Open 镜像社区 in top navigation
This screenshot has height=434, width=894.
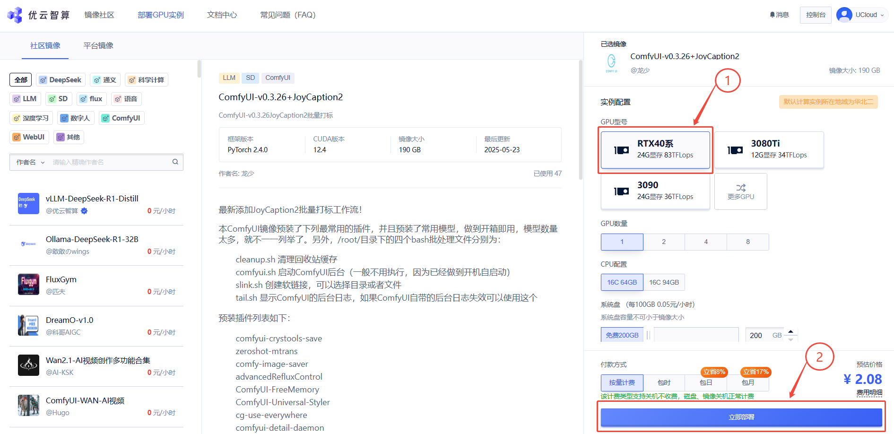tap(99, 15)
